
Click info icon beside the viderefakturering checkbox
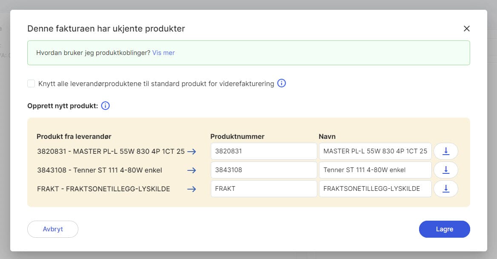click(x=282, y=83)
